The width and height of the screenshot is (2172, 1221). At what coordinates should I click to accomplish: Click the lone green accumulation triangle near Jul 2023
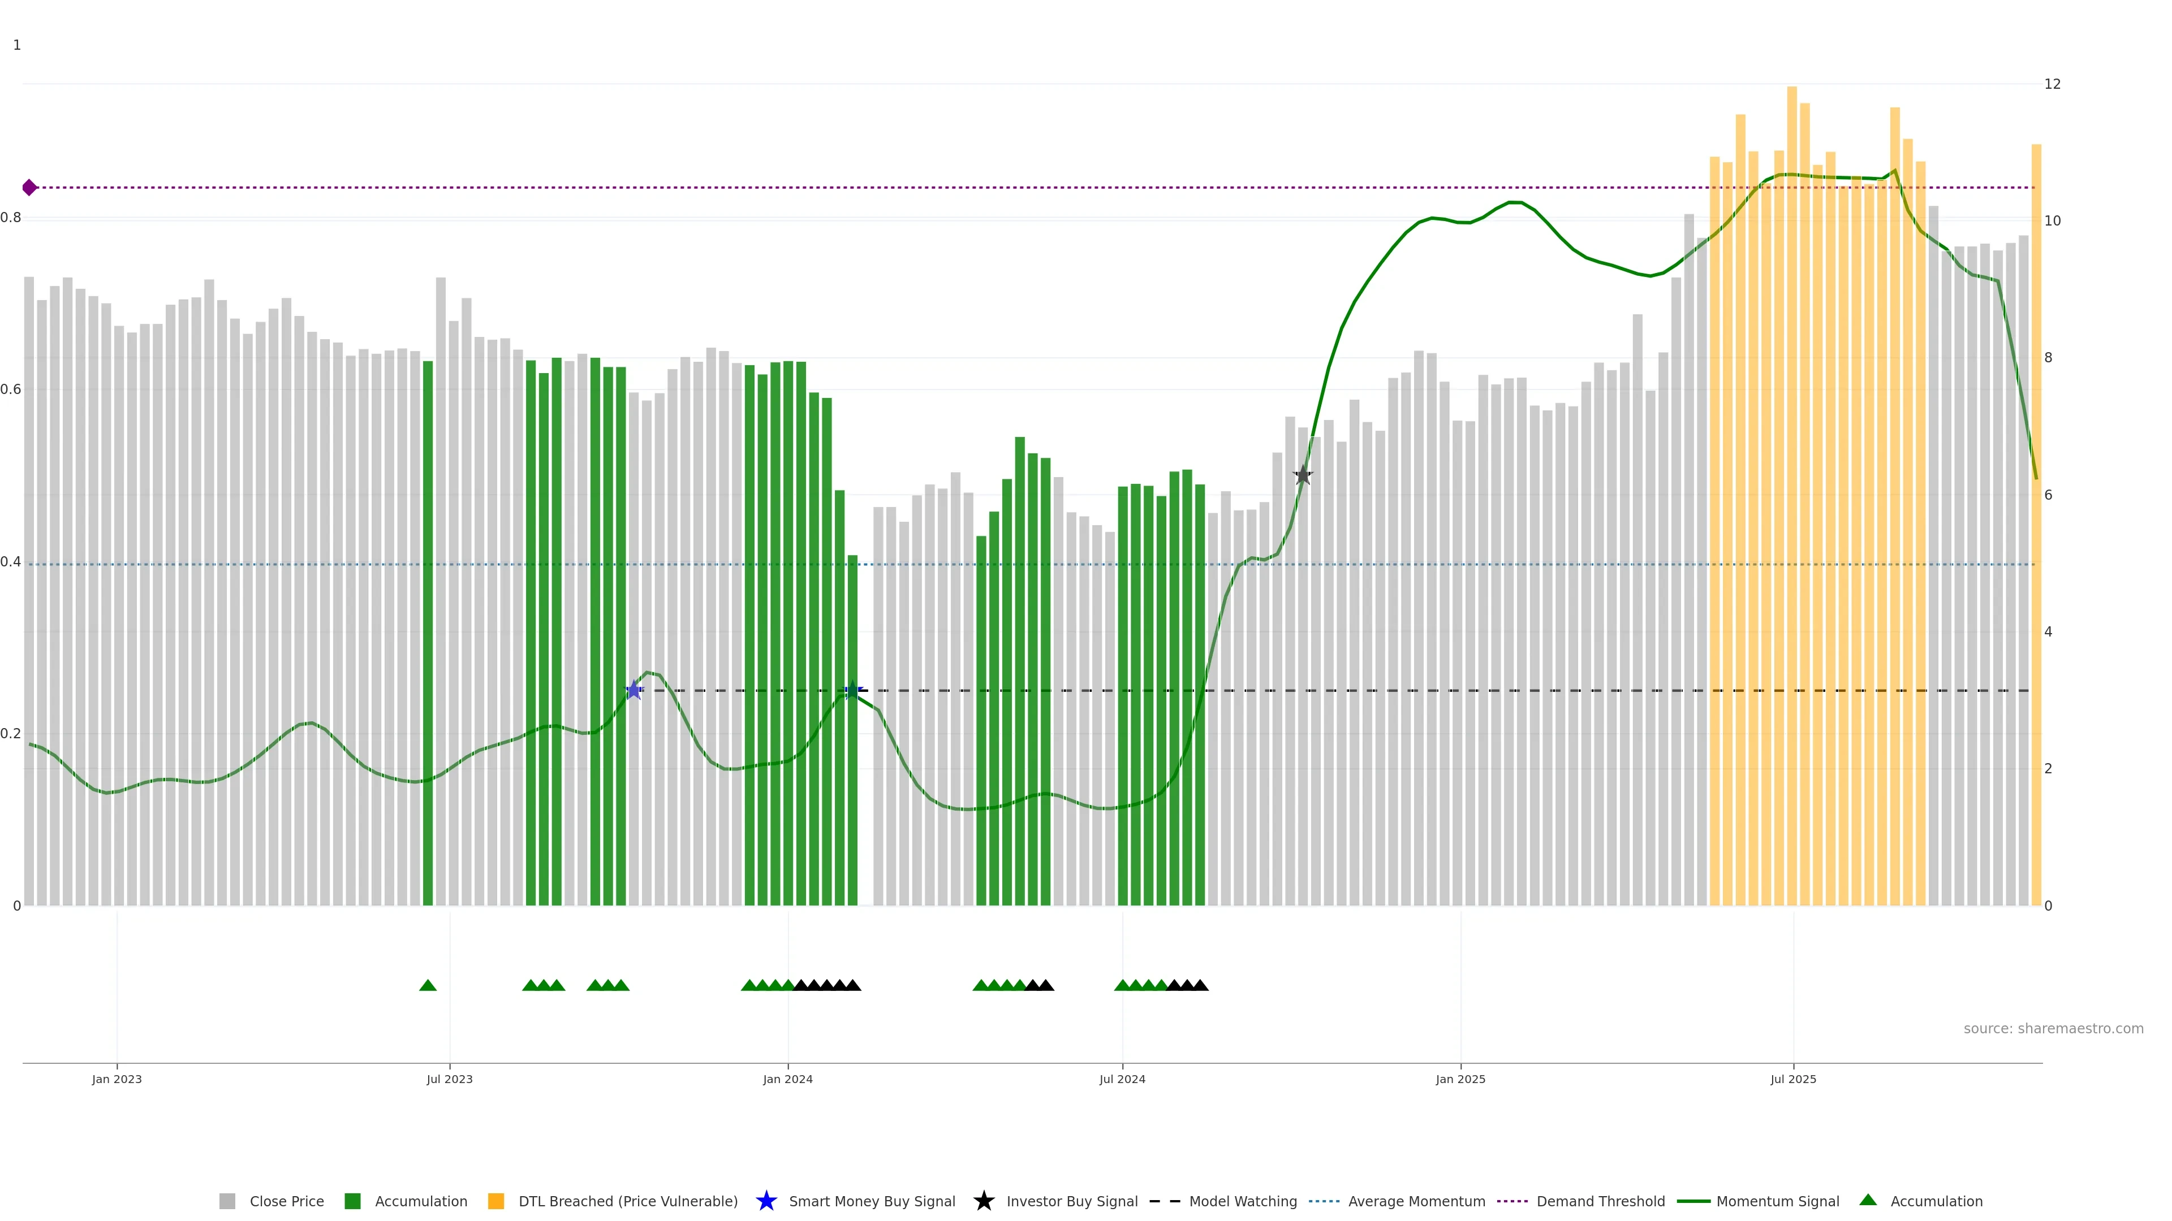click(x=428, y=985)
